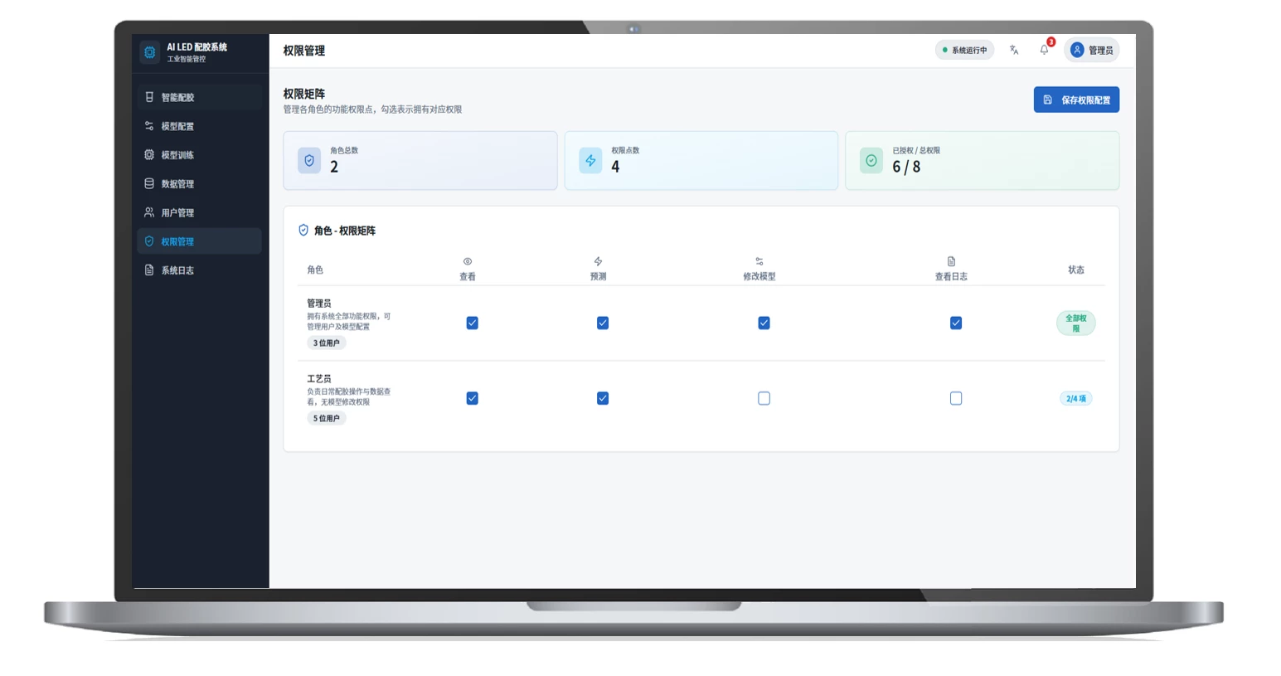
Task: Click the notification bell icon
Action: click(x=1044, y=50)
